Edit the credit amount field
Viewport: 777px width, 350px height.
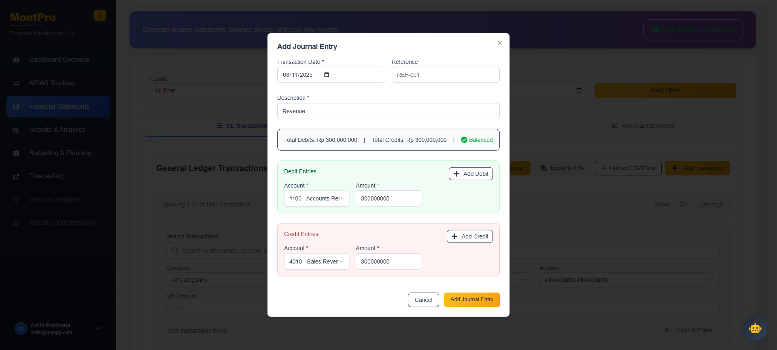pyautogui.click(x=388, y=261)
